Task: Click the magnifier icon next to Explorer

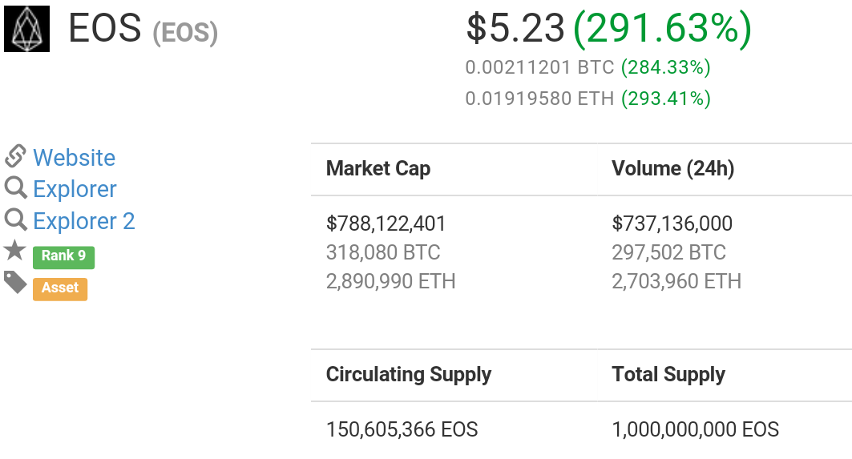Action: pyautogui.click(x=16, y=188)
